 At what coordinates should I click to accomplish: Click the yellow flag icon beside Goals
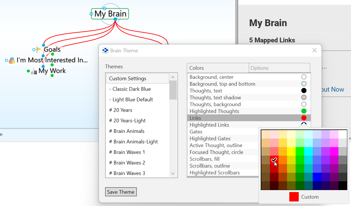click(39, 50)
